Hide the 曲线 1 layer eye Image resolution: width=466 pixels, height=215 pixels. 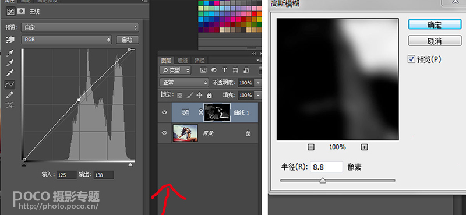click(164, 112)
